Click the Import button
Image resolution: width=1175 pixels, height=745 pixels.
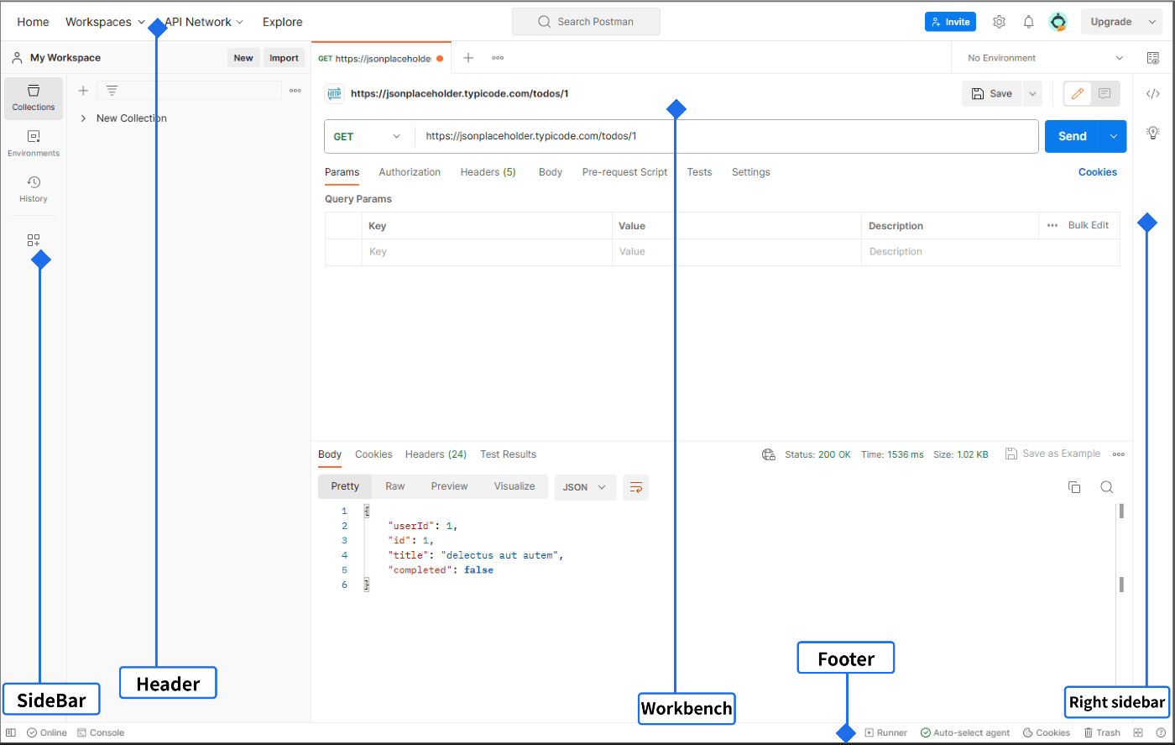[284, 58]
